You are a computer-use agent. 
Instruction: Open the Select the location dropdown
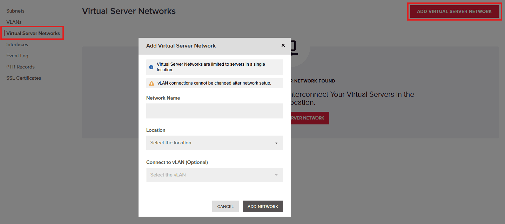click(214, 143)
